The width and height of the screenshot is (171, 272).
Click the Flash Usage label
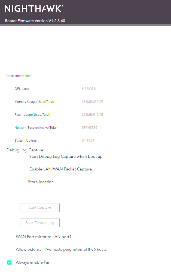[32, 115]
